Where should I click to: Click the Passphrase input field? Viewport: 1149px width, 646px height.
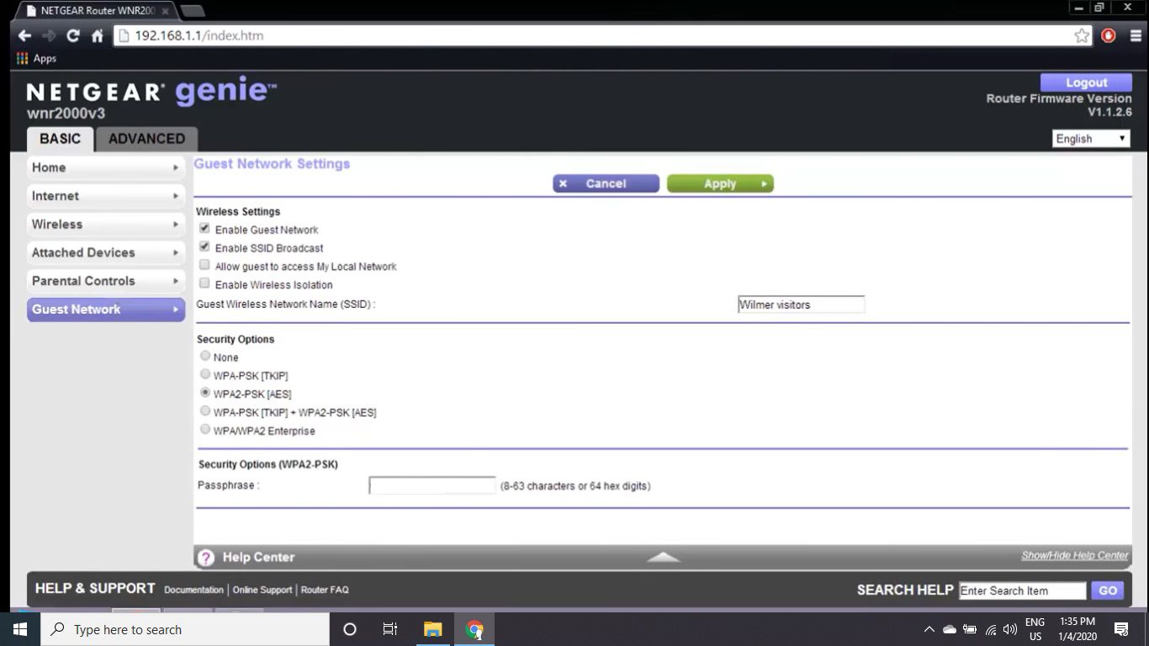click(x=432, y=485)
